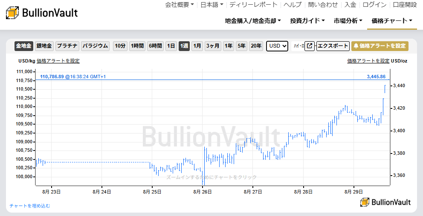This screenshot has height=216, width=423.
Task: Click USD/kg 価格アラートを設定 link
Action: pyautogui.click(x=58, y=61)
